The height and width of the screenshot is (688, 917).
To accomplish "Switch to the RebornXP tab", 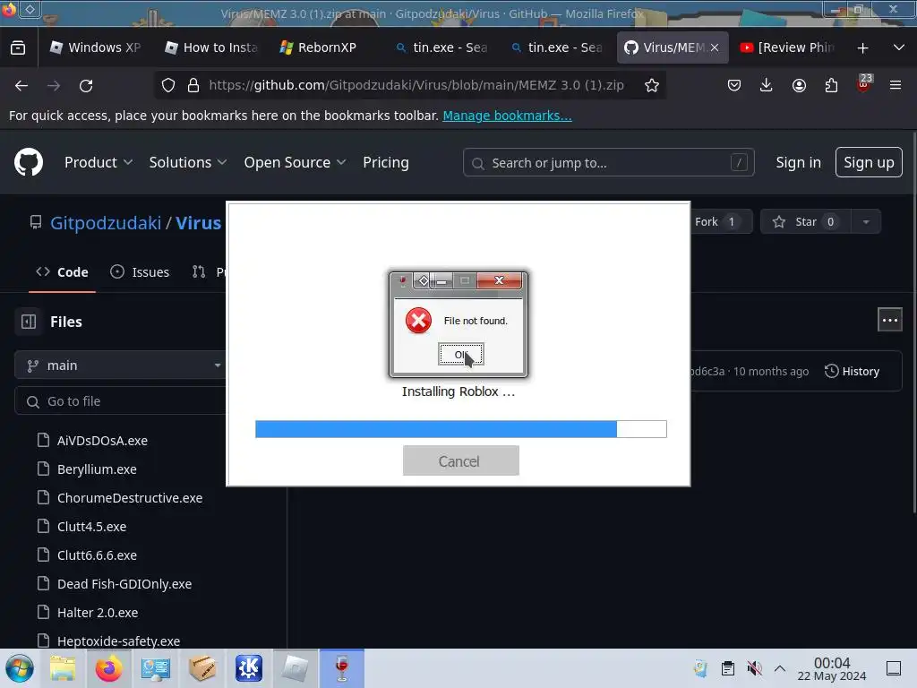I will (326, 47).
